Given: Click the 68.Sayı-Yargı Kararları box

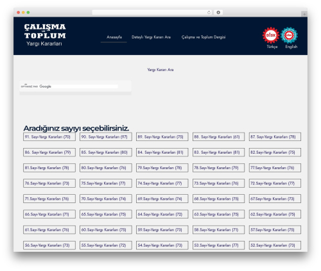Looking at the screenshot, I should point(218,199).
